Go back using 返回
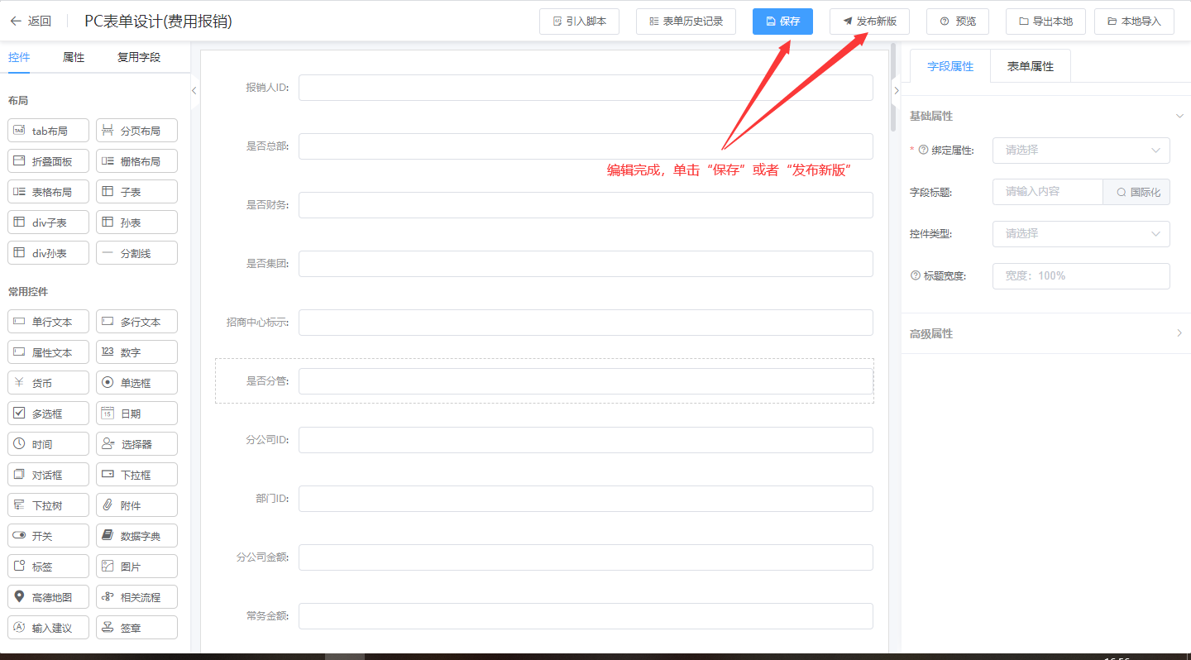The height and width of the screenshot is (660, 1191). click(31, 22)
